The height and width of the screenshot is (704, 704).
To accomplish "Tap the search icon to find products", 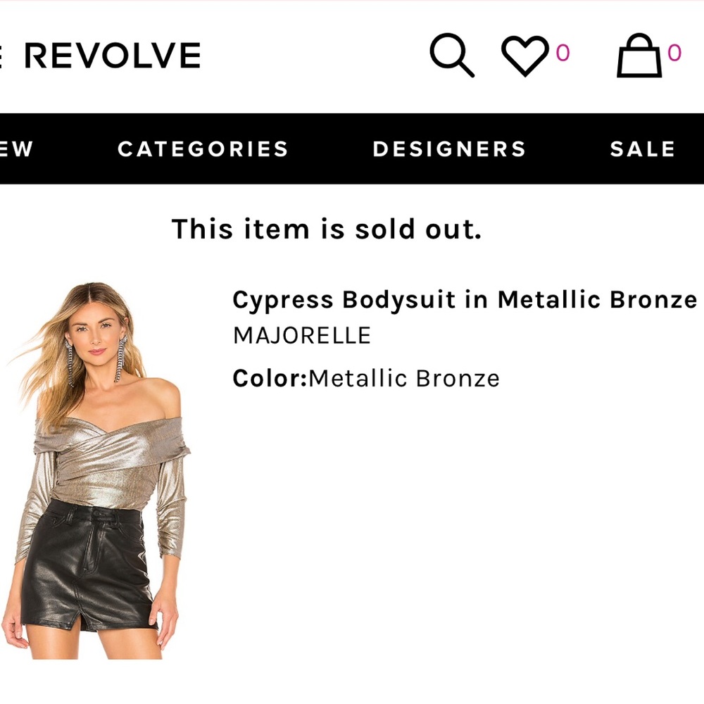I will point(453,56).
